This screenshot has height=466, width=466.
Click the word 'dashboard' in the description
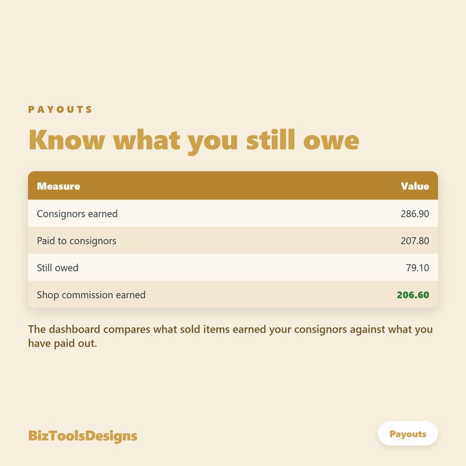[75, 329]
